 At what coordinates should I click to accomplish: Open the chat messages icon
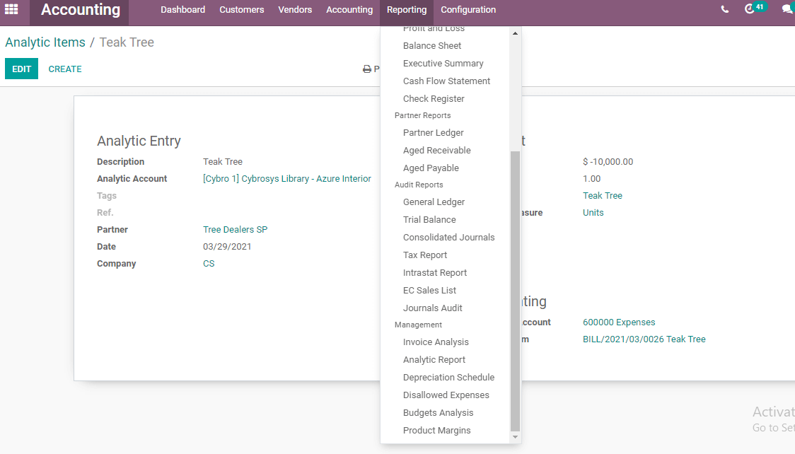[788, 9]
